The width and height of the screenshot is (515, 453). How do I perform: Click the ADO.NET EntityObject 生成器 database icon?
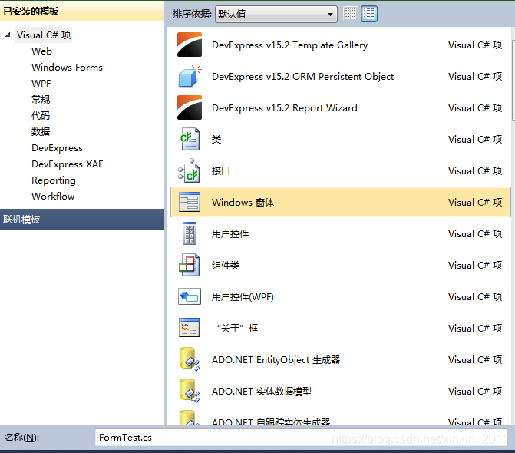[x=190, y=359]
